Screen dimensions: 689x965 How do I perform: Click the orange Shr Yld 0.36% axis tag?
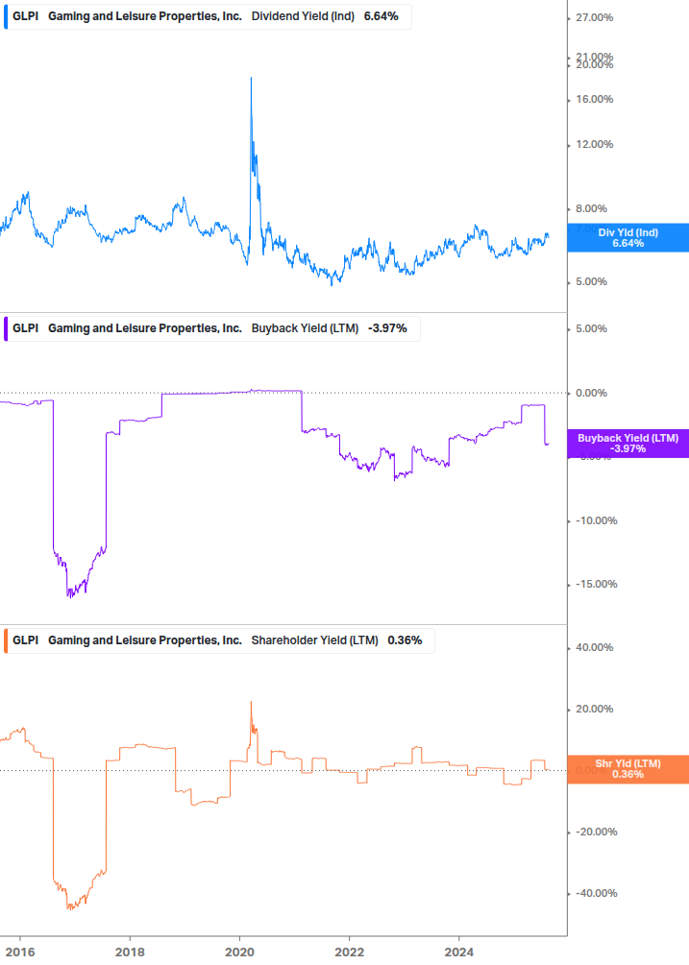coord(627,769)
